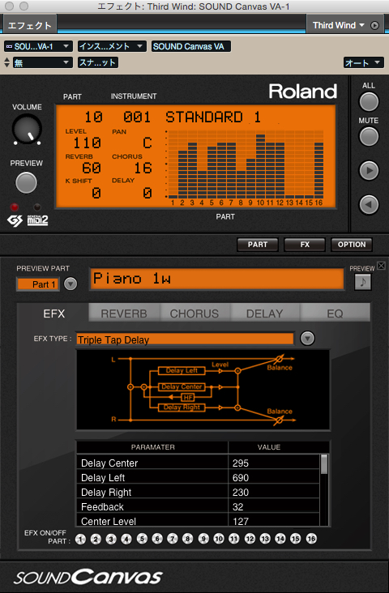Toggle EFX for part 10
This screenshot has width=389, height=593.
coord(219,539)
